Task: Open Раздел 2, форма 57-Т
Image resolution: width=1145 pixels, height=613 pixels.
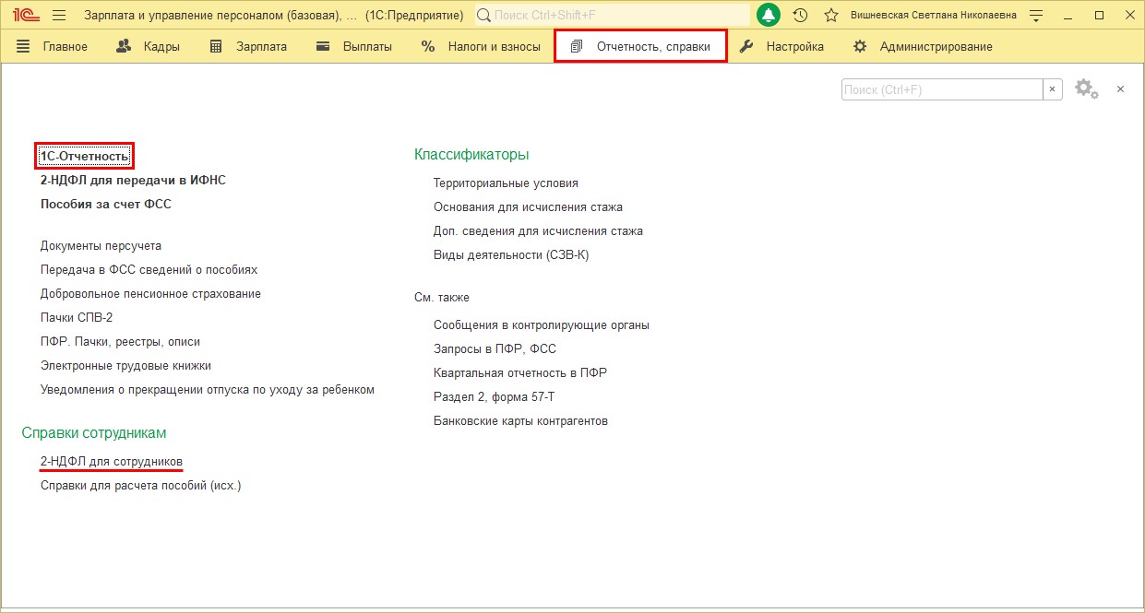Action: pos(494,397)
